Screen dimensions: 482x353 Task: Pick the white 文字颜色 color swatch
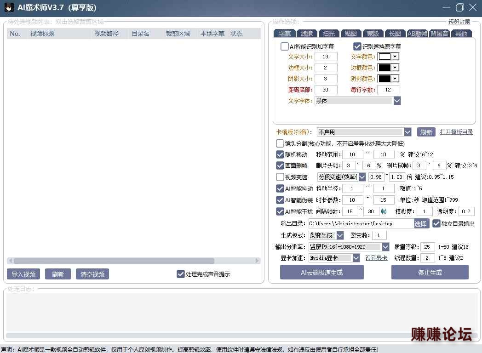(x=384, y=57)
